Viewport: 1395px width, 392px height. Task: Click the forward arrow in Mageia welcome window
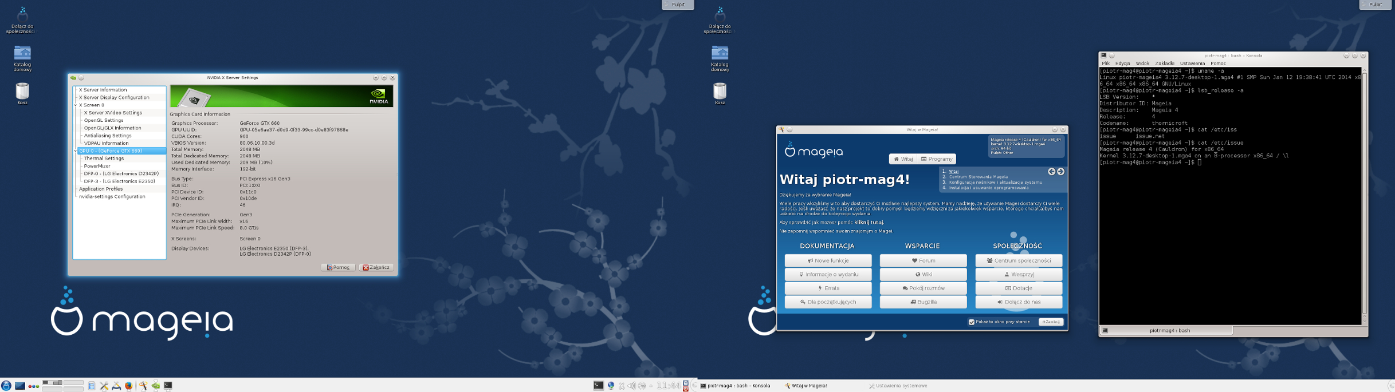[x=1060, y=172]
